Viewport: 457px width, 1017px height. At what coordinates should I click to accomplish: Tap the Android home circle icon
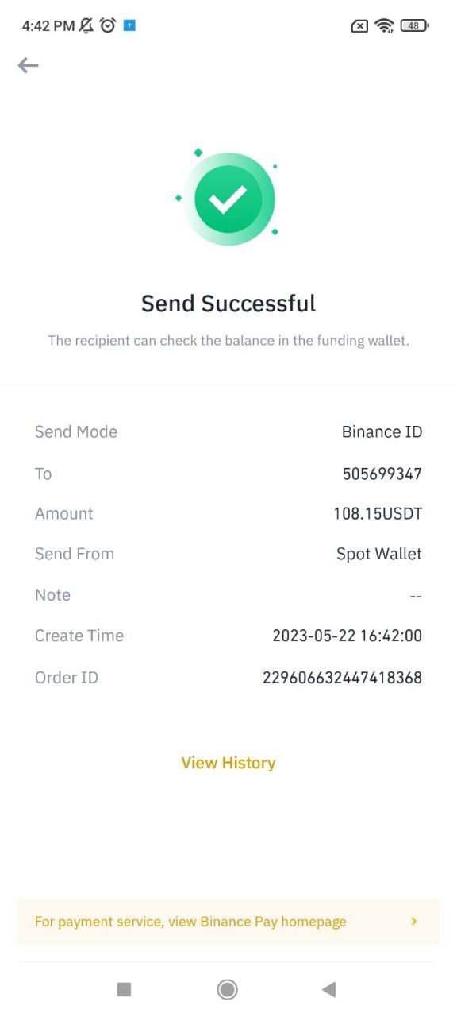pos(228,989)
